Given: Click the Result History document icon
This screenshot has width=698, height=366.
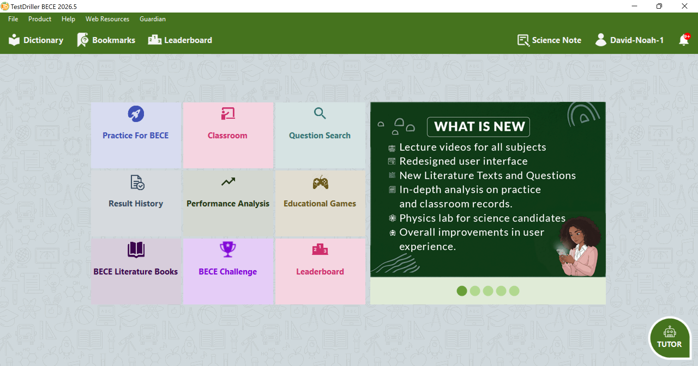Looking at the screenshot, I should tap(137, 182).
